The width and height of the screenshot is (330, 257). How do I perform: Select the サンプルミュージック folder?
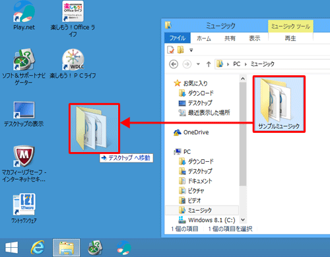279,104
